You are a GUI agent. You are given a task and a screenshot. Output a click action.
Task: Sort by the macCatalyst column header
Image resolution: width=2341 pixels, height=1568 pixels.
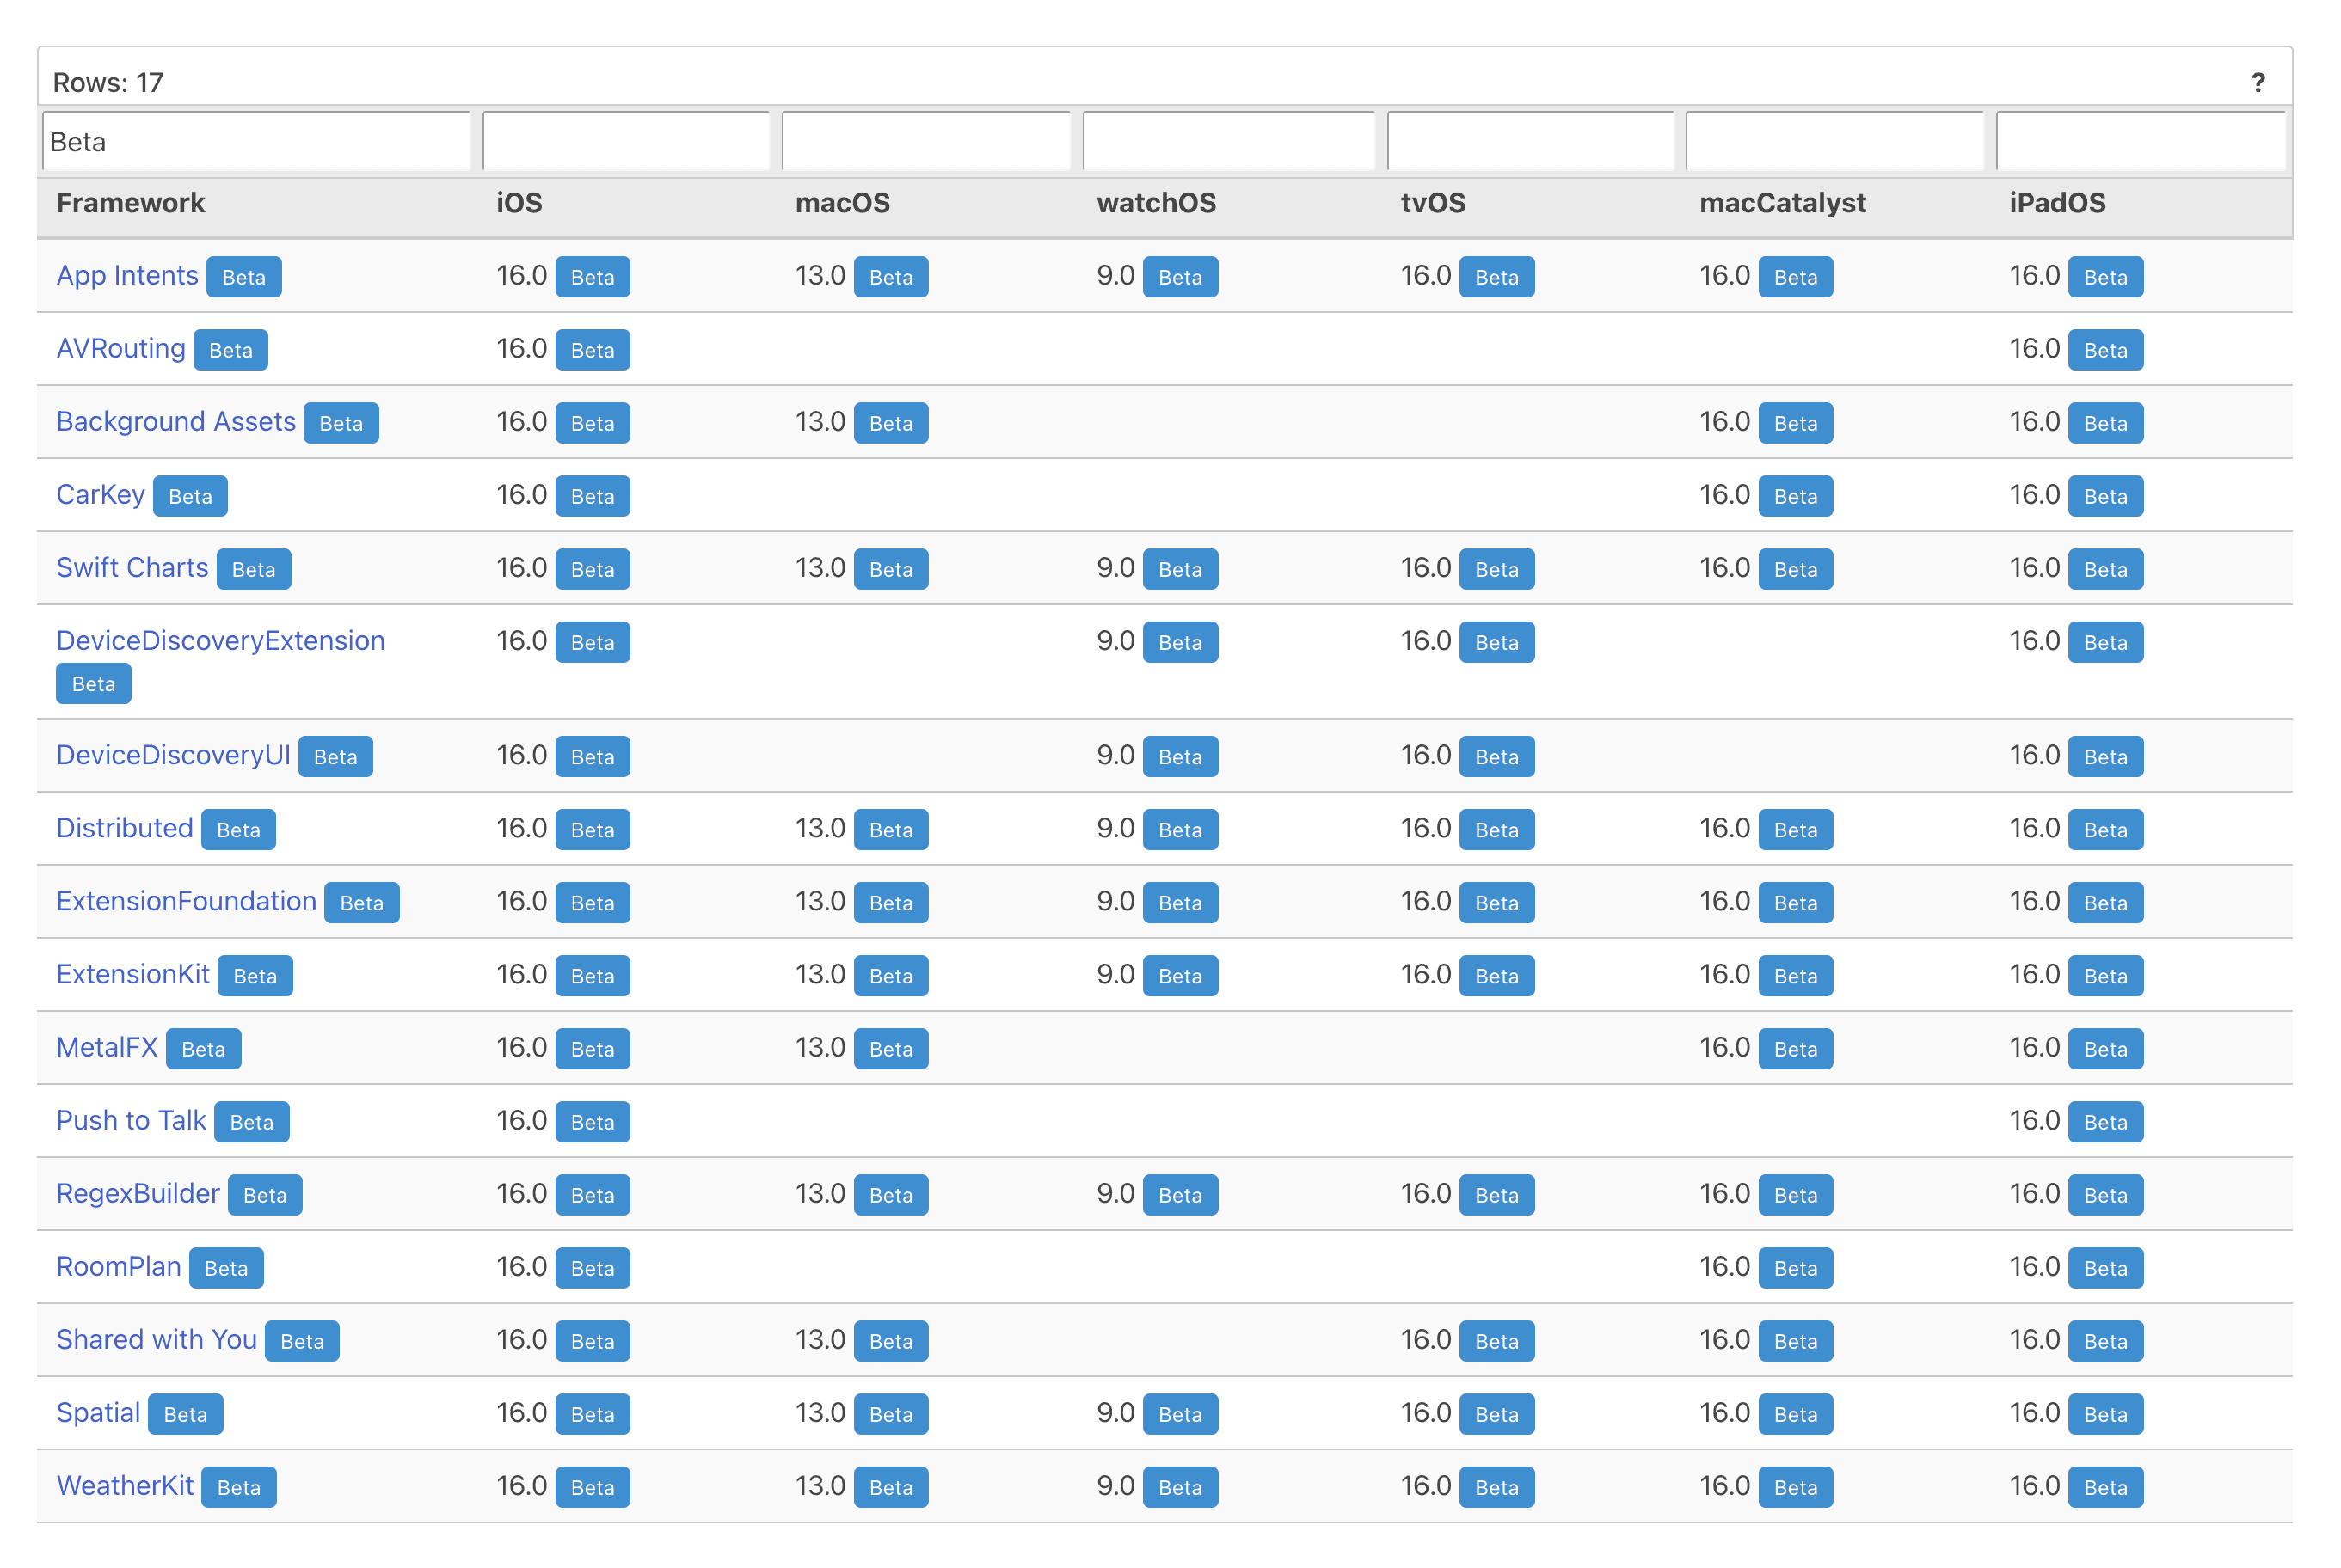pyautogui.click(x=1782, y=204)
